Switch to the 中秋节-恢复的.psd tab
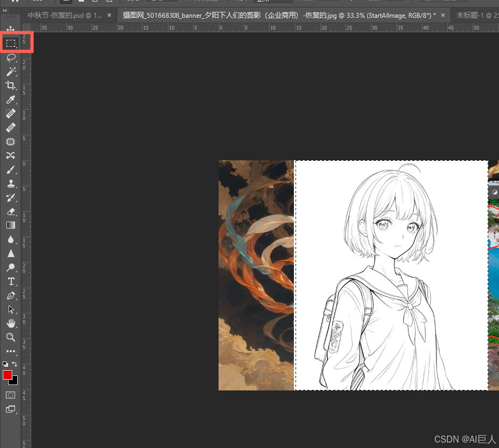 (x=65, y=15)
